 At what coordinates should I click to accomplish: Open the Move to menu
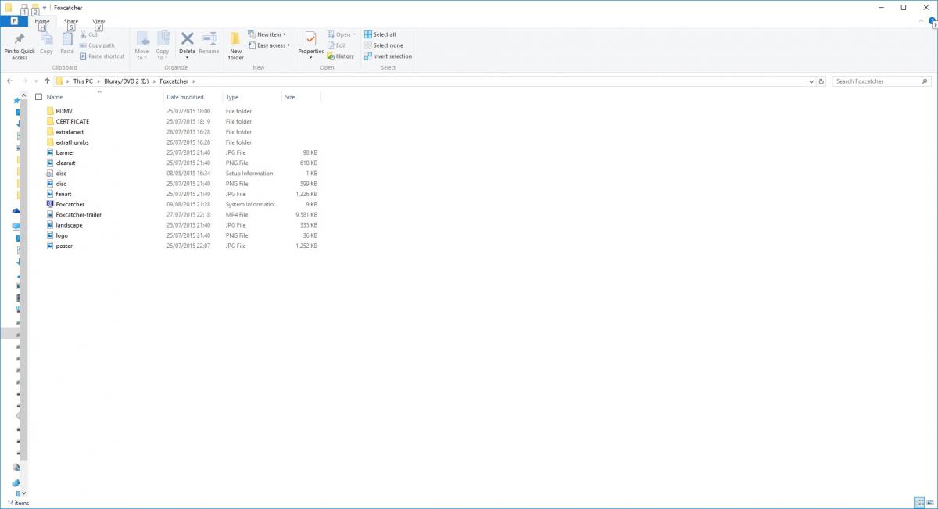pyautogui.click(x=141, y=46)
